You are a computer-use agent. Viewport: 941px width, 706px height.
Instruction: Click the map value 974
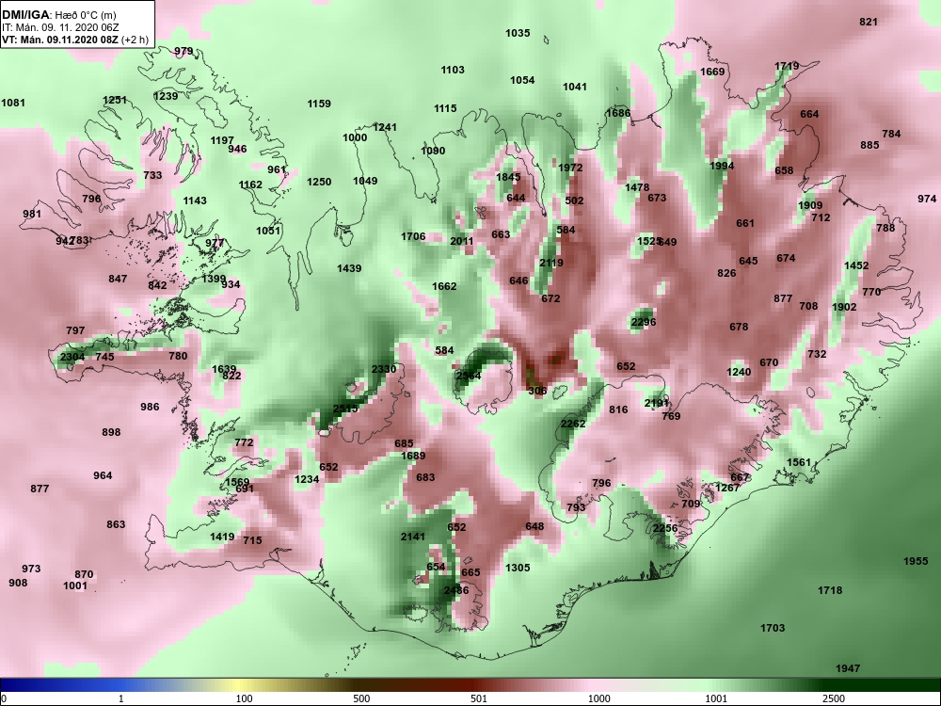pos(927,198)
